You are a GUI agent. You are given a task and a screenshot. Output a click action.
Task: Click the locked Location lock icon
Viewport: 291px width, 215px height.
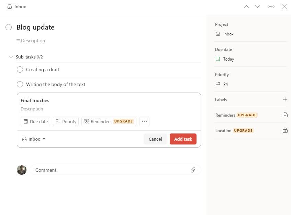click(x=285, y=130)
